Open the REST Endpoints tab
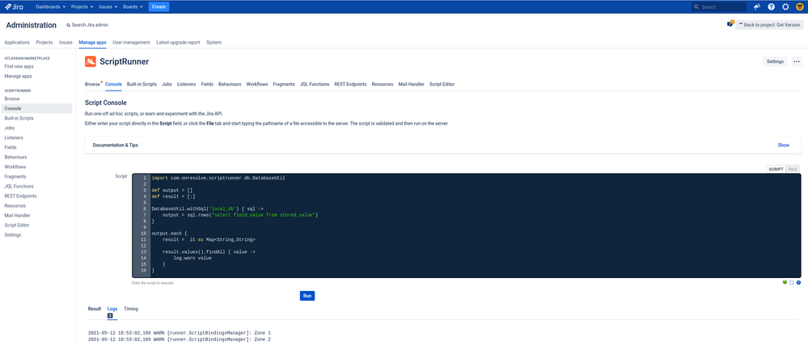The width and height of the screenshot is (808, 346). [x=350, y=84]
